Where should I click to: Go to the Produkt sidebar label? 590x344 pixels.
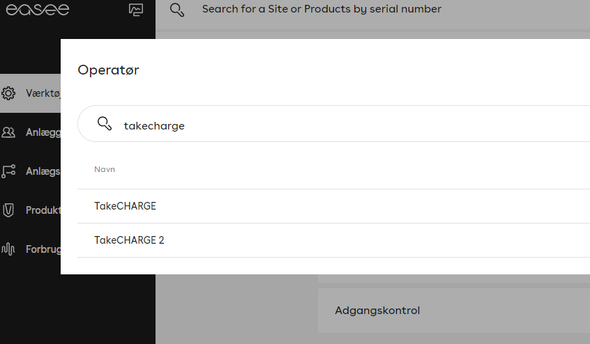[43, 210]
